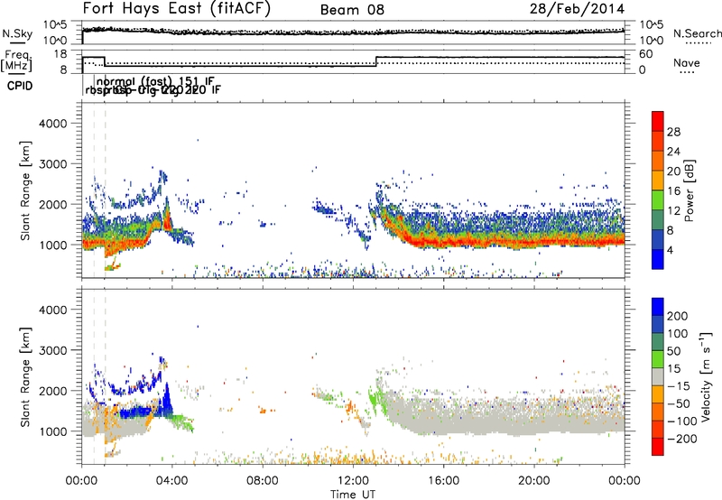Image resolution: width=722 pixels, height=500 pixels.
Task: Click the '4000' tick on the power panel axis
Action: (52, 124)
